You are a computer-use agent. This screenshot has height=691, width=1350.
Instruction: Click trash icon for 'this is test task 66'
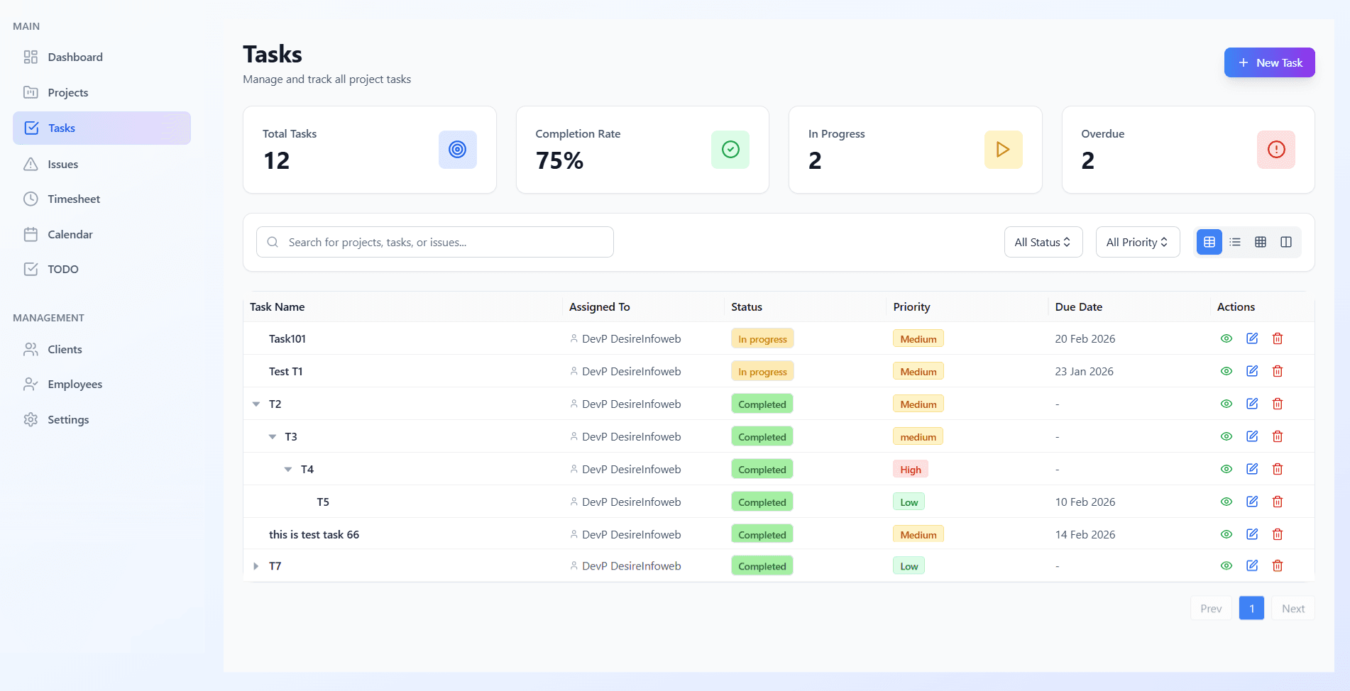[x=1278, y=534]
